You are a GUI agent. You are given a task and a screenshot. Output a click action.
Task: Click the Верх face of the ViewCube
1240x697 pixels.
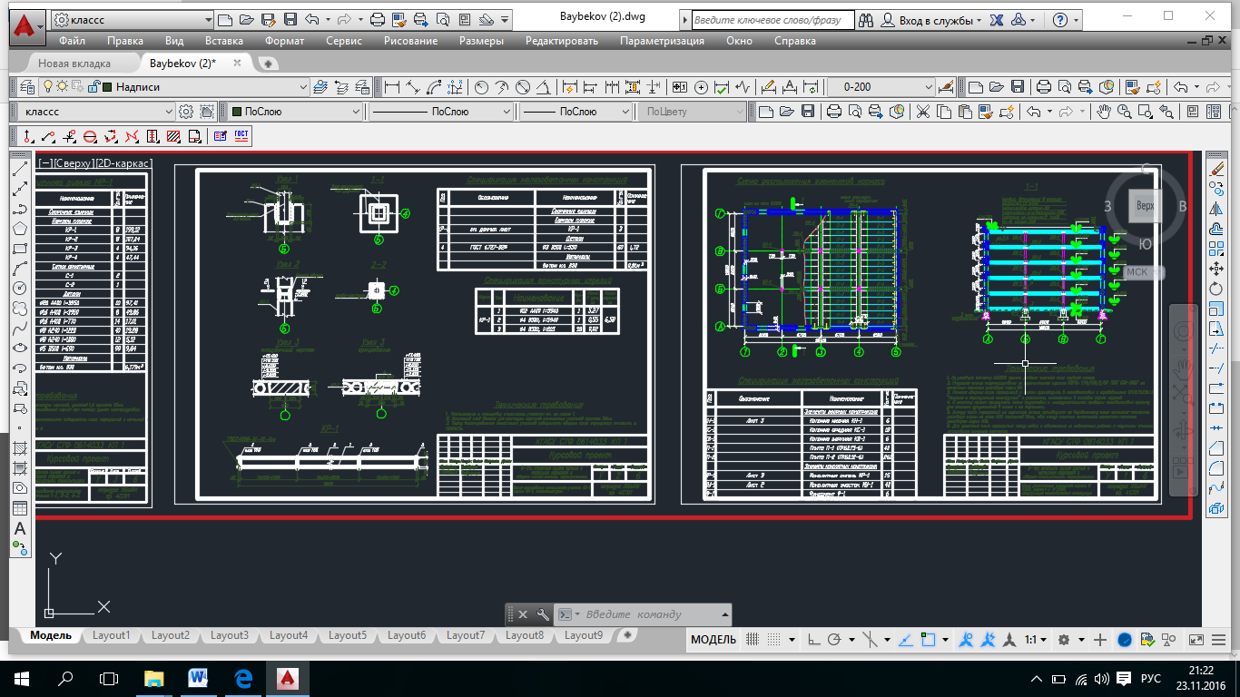click(x=1146, y=206)
